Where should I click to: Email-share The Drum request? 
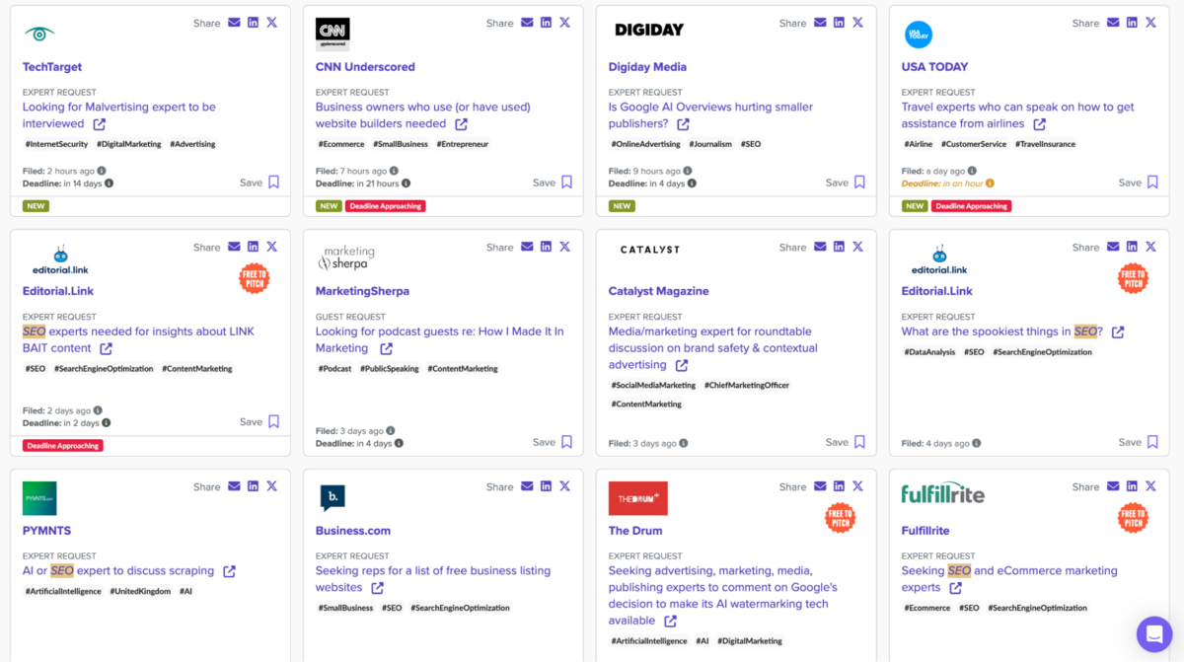[820, 486]
